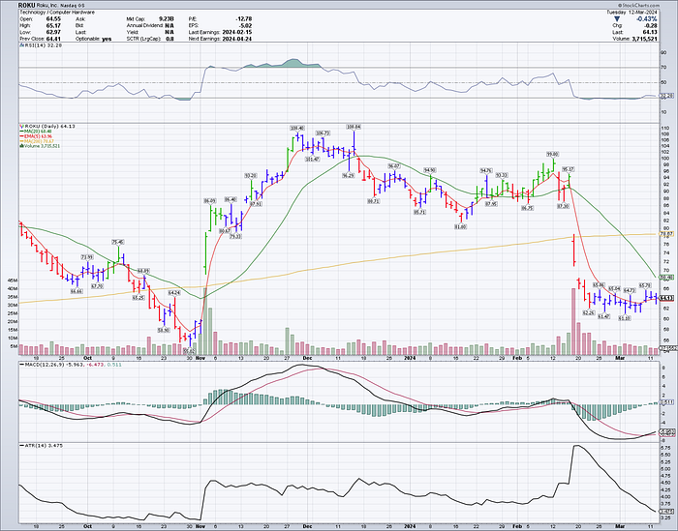The height and width of the screenshot is (531, 678).
Task: Click the Next Earnings date 2024-04-24
Action: (237, 39)
